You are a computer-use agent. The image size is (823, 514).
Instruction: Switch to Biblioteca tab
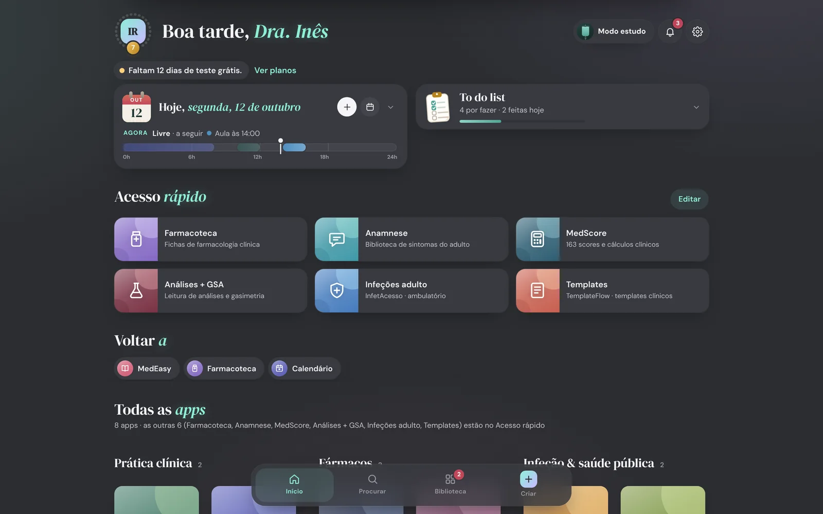(x=450, y=485)
